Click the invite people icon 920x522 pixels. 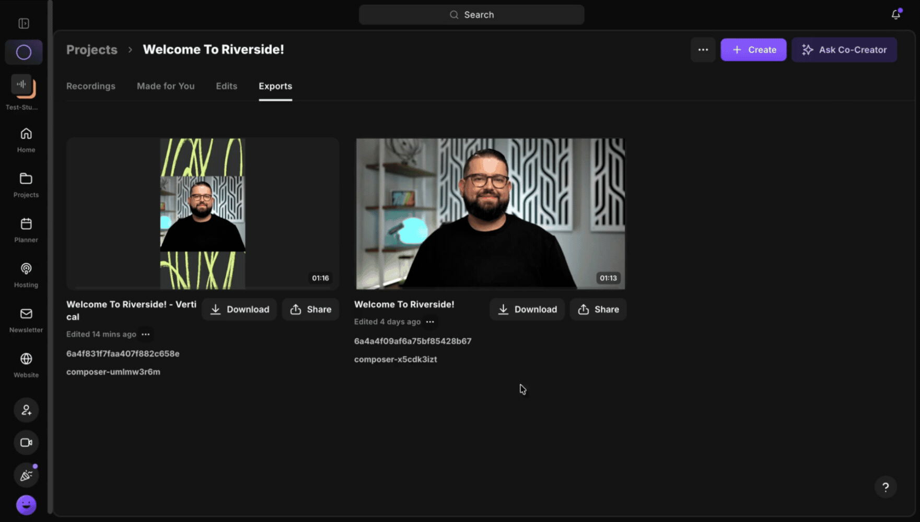[26, 410]
